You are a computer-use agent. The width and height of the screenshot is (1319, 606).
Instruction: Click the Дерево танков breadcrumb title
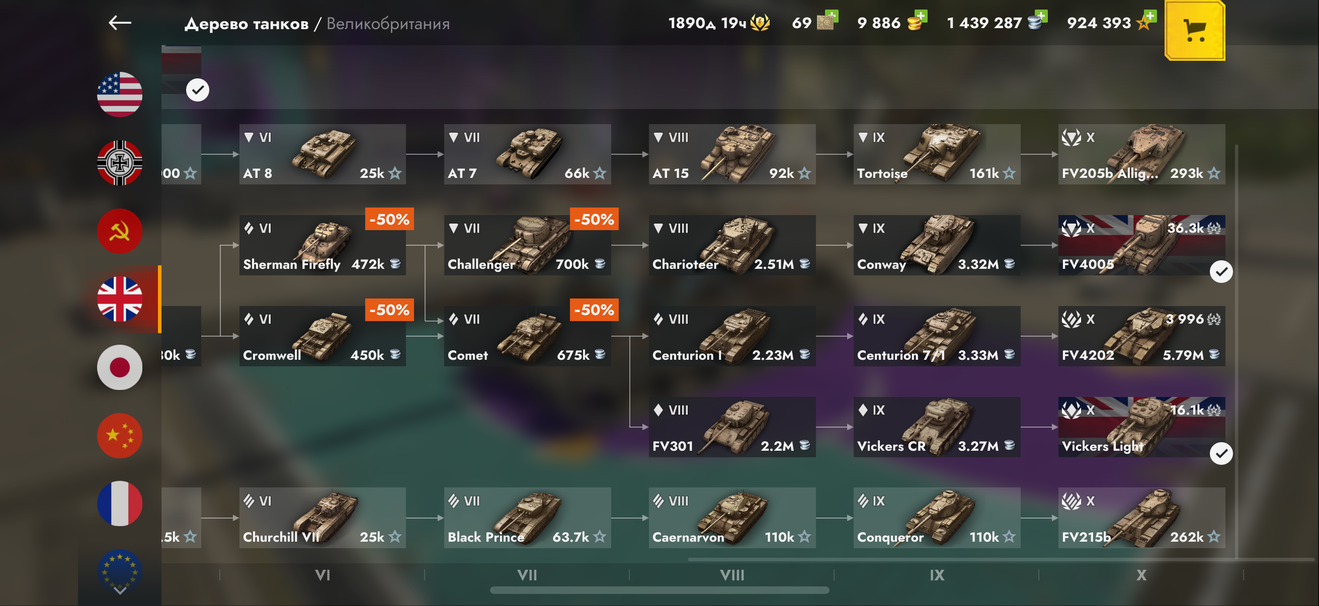(247, 24)
